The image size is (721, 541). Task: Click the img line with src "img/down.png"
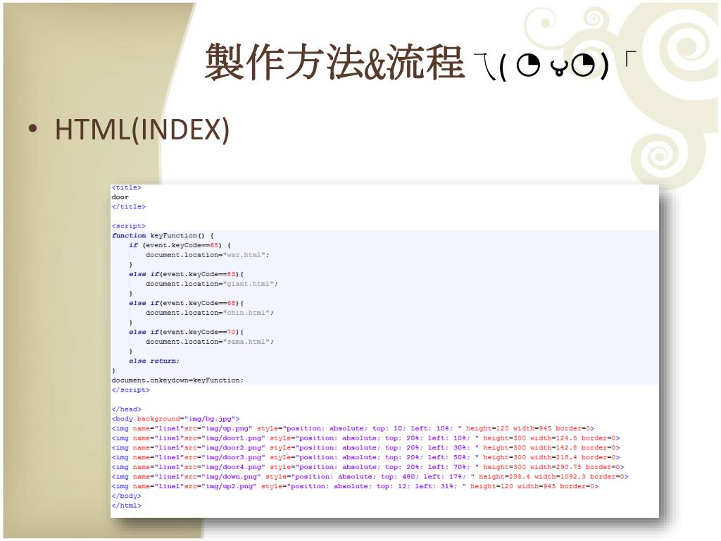point(370,477)
